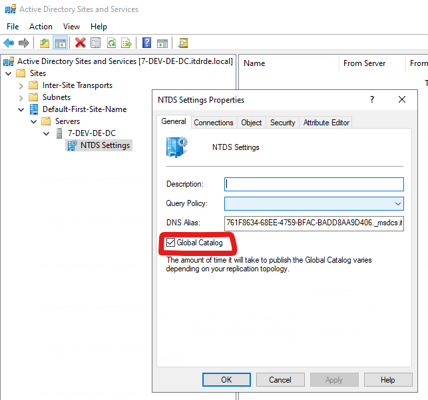This screenshot has height=400, width=428.
Task: Click the dialog's Help button
Action: [387, 379]
